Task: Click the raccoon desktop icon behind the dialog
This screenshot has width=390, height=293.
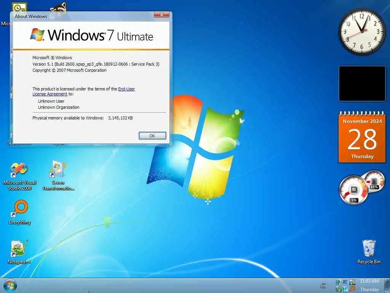Action: pos(58,8)
